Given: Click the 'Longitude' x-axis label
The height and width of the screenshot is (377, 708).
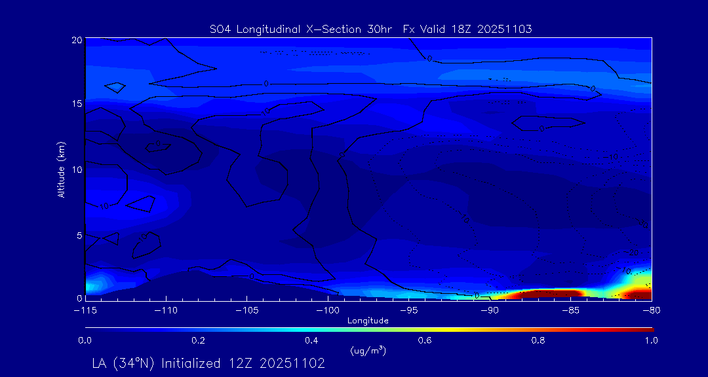Looking at the screenshot, I should [368, 321].
